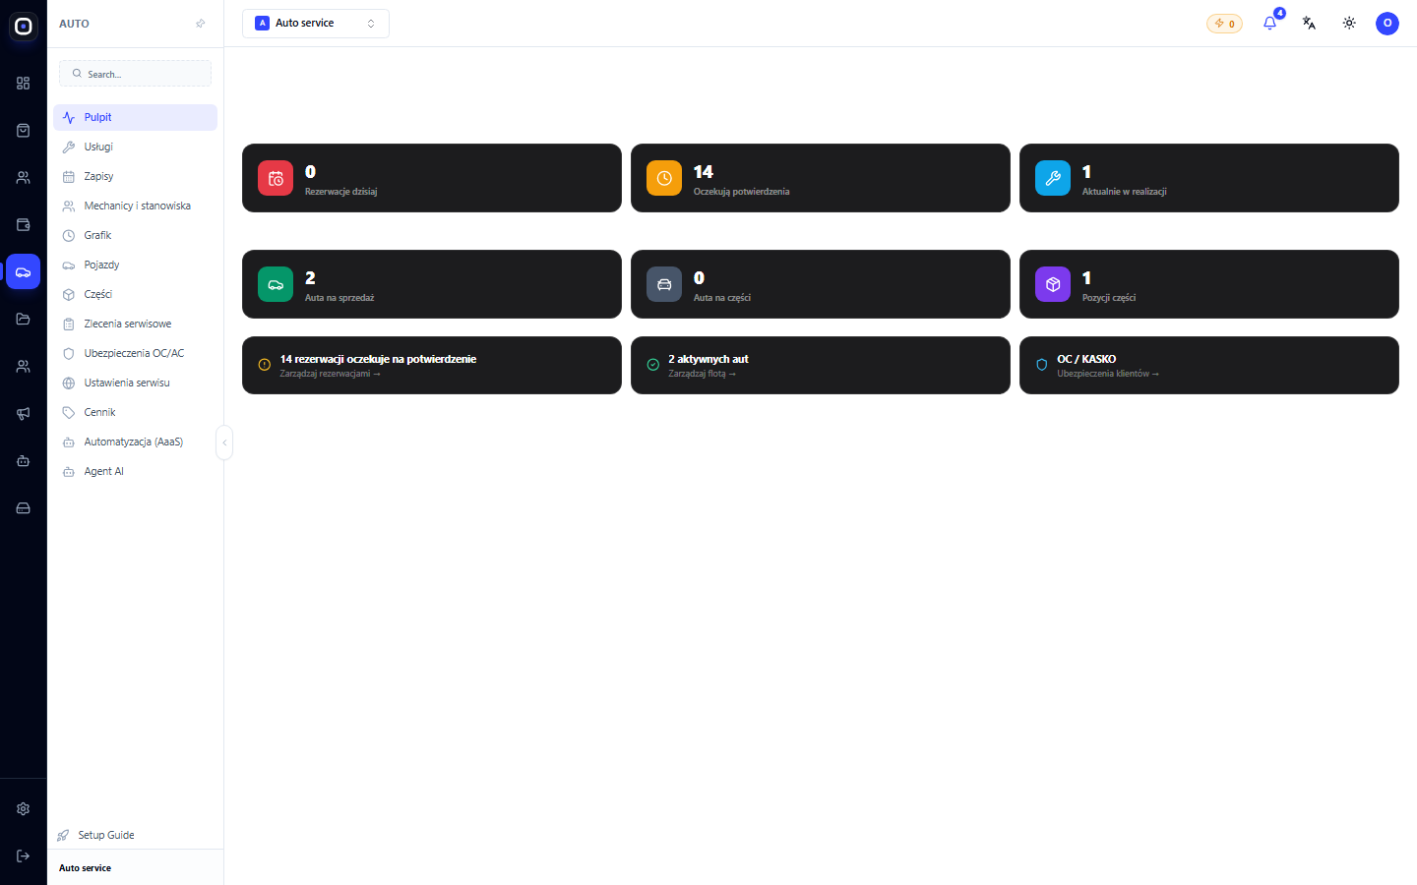Collapse the sidebar with the chevron handle
Viewport: 1417px width, 885px height.
pyautogui.click(x=224, y=442)
